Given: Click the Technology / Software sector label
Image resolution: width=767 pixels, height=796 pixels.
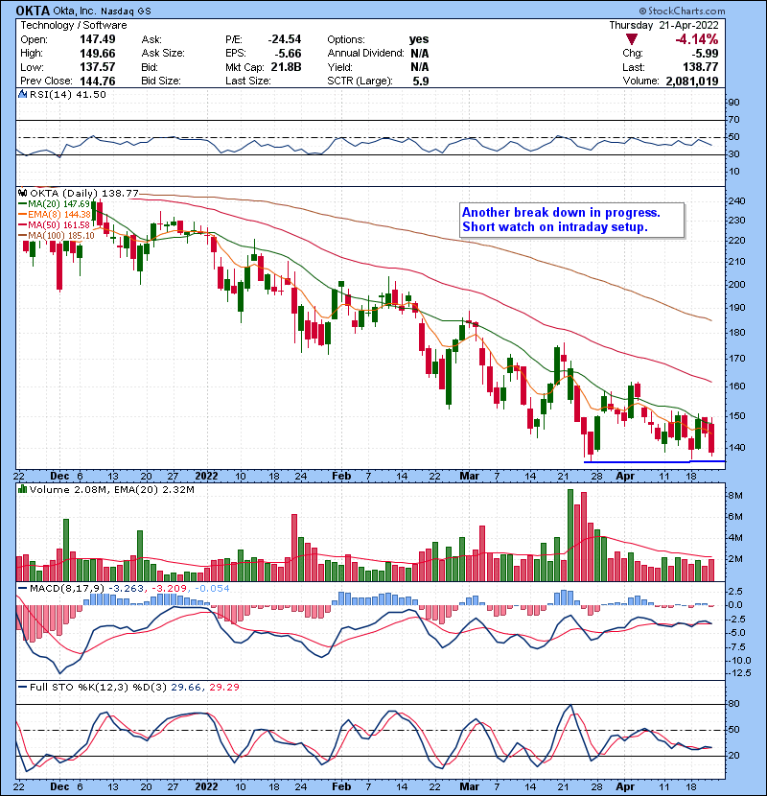Looking at the screenshot, I should 74,25.
